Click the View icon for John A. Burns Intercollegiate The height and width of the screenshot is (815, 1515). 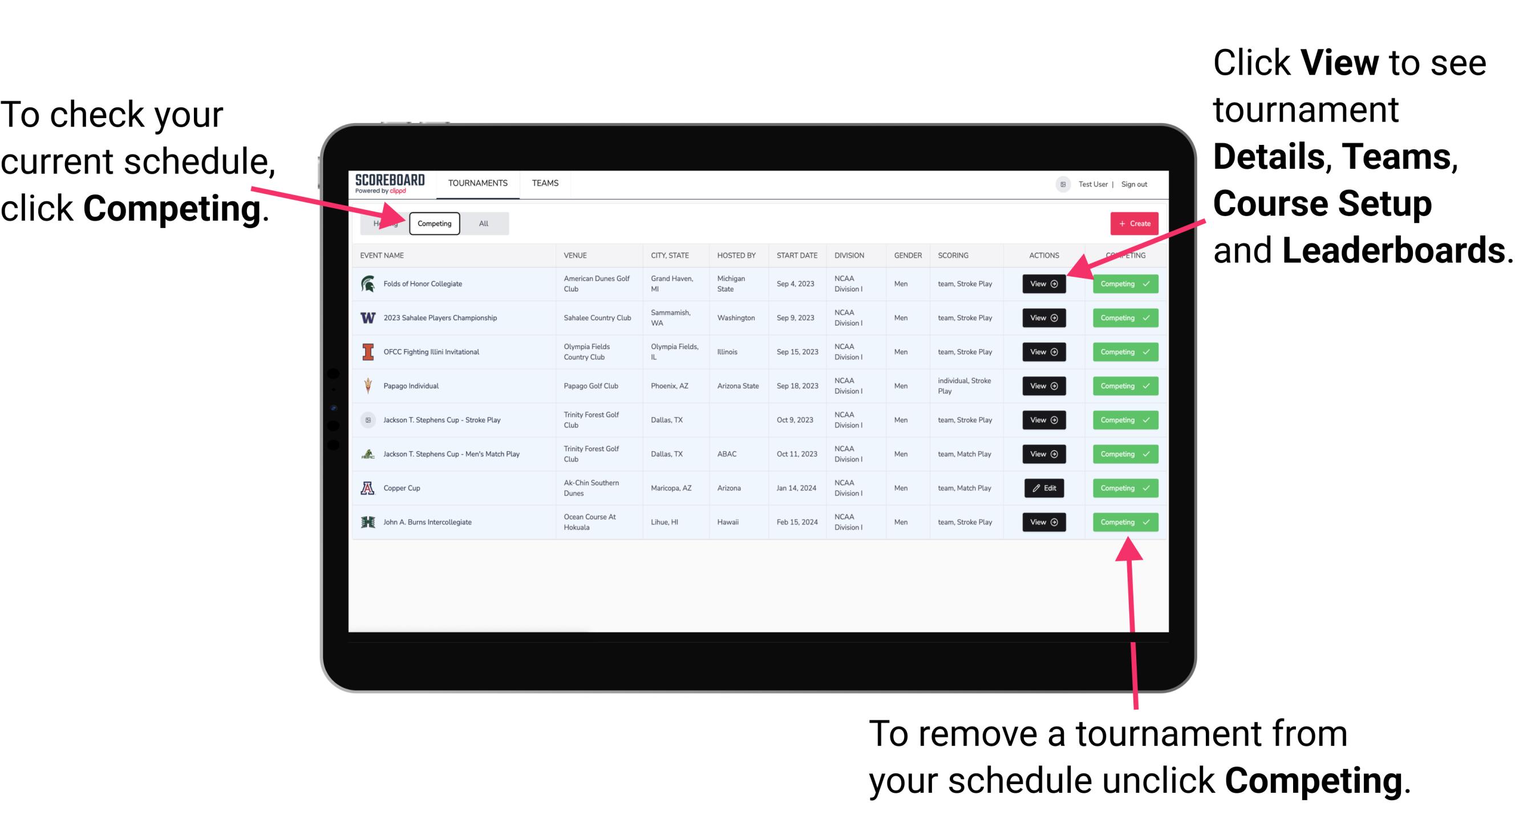[x=1043, y=522]
